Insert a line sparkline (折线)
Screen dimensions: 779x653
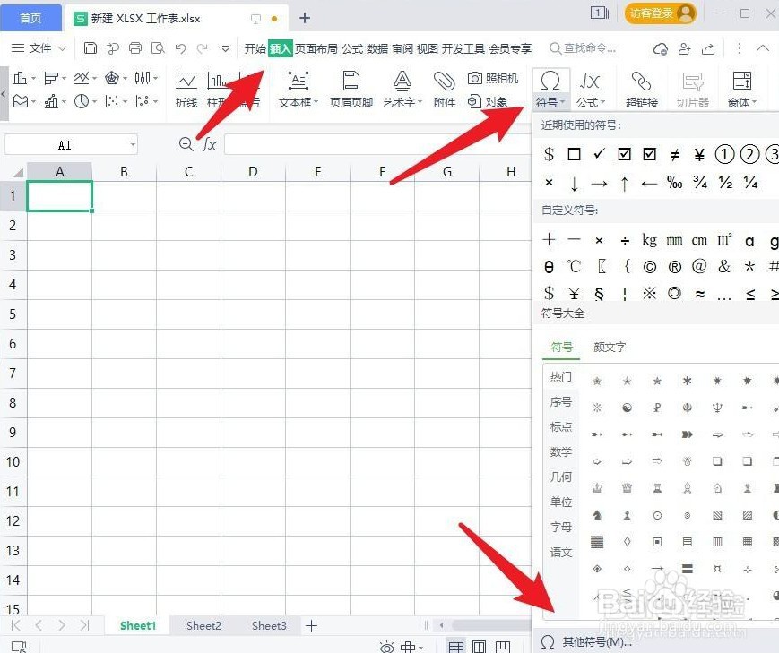pos(186,87)
